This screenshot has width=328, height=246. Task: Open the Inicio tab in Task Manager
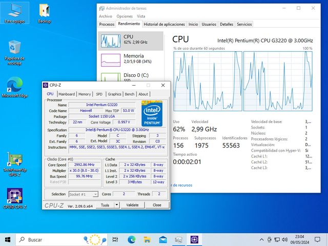[x=193, y=24]
